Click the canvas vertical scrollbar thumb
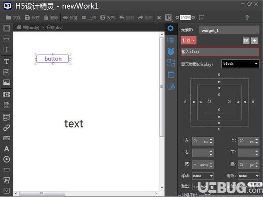The image size is (263, 197). pos(162,87)
